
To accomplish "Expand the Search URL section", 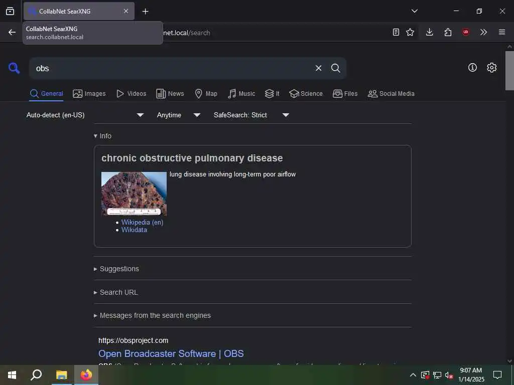I will tap(116, 292).
